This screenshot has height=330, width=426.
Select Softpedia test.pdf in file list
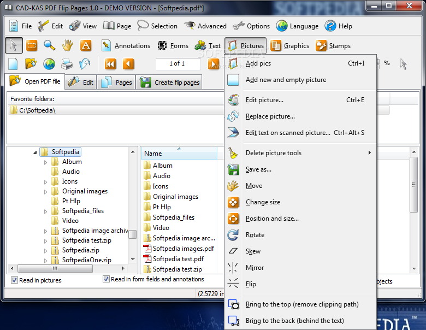(174, 259)
